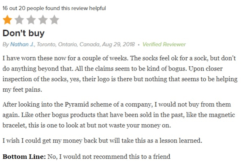Select the third gray rating star
Screen dimensions: 243x162
(31, 20)
